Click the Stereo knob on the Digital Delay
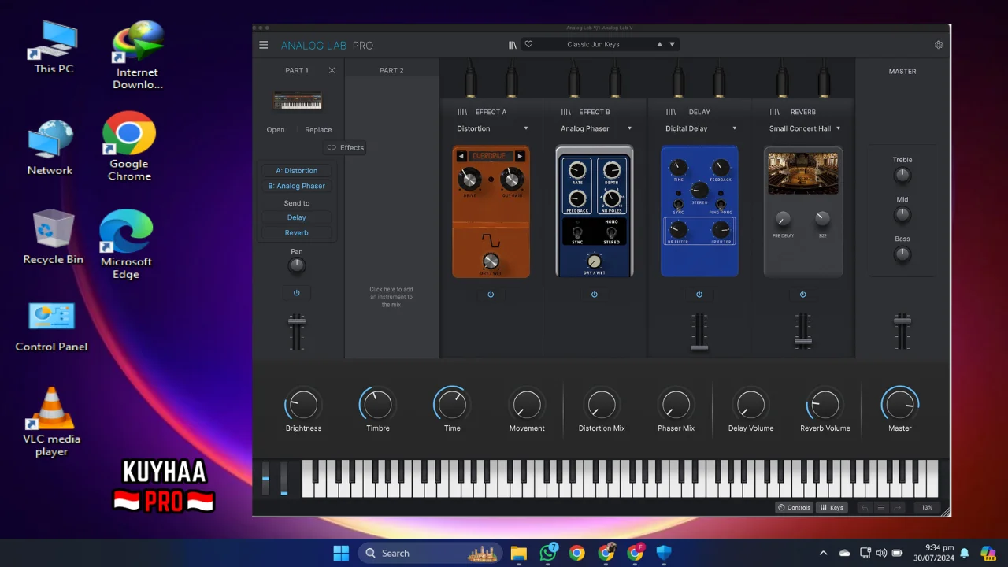Image resolution: width=1008 pixels, height=567 pixels. coord(699,190)
